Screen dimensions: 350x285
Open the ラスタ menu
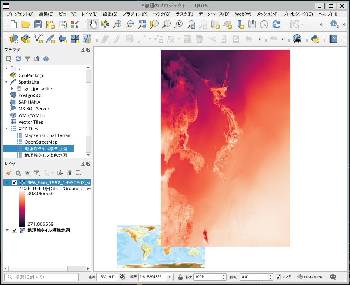tap(184, 14)
